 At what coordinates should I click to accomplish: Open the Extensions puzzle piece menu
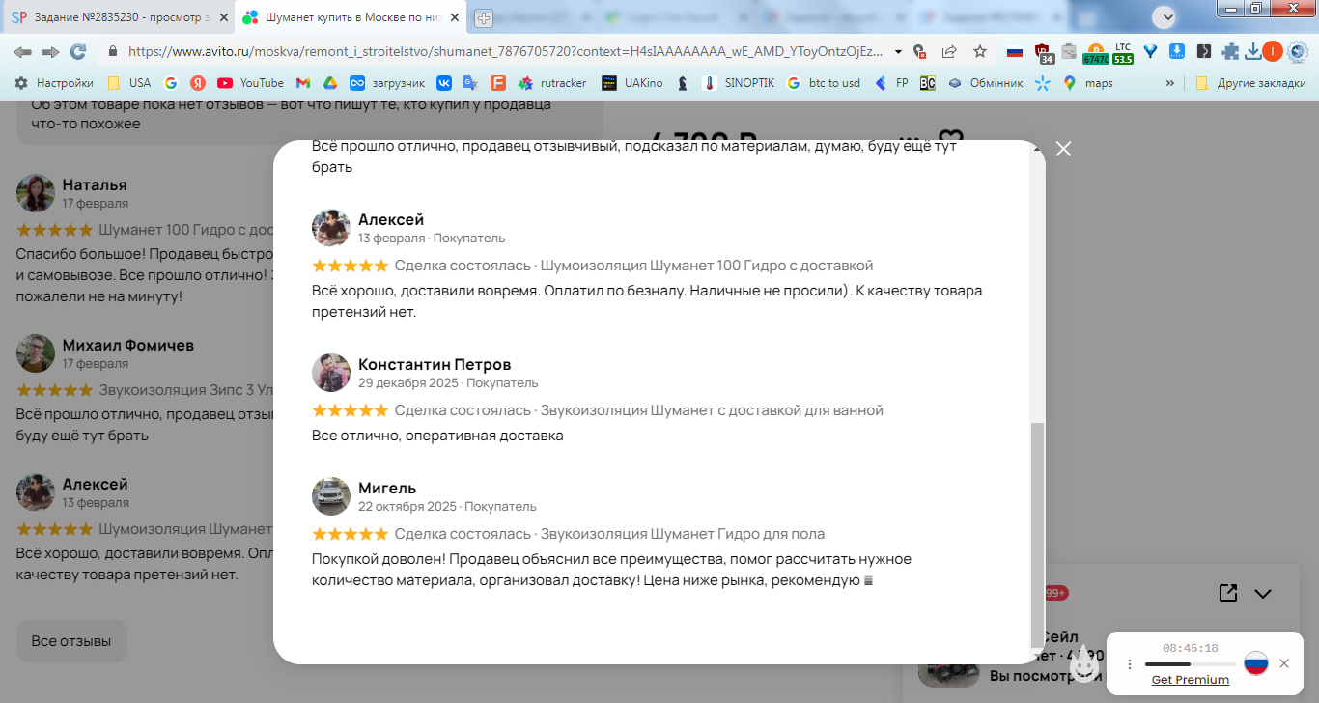[x=1230, y=51]
